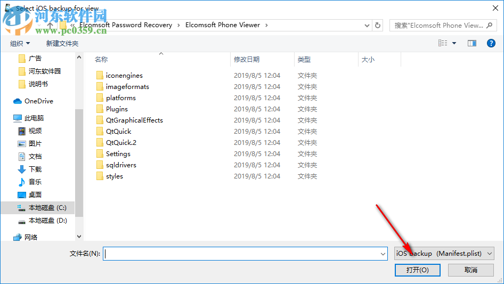Click 文件夹 type in the Plugins row
Screen dimensions: 504x284
307,109
